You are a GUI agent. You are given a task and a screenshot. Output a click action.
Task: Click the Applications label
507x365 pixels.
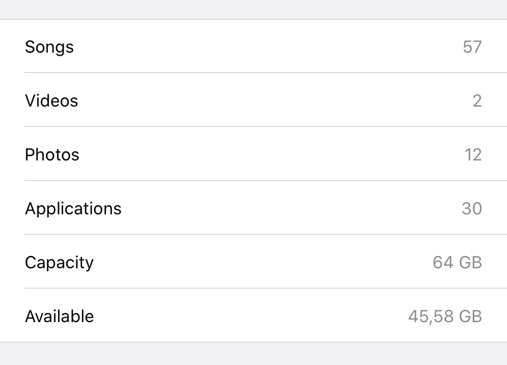pos(73,209)
